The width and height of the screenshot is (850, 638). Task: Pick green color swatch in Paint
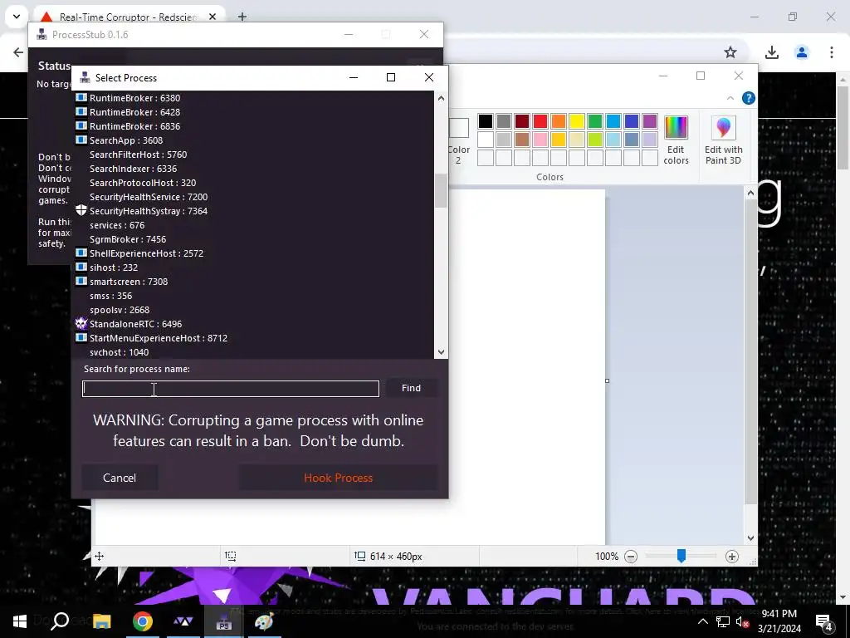click(x=595, y=121)
